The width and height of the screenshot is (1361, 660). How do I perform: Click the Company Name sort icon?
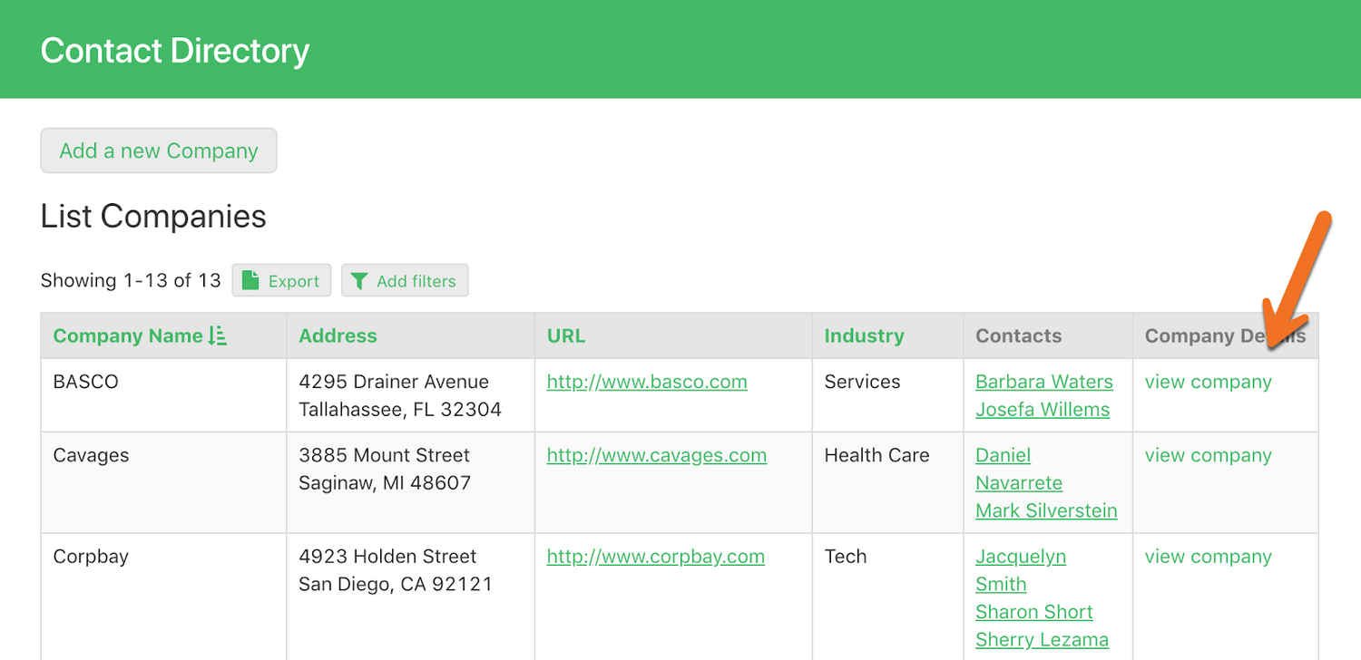click(x=217, y=335)
